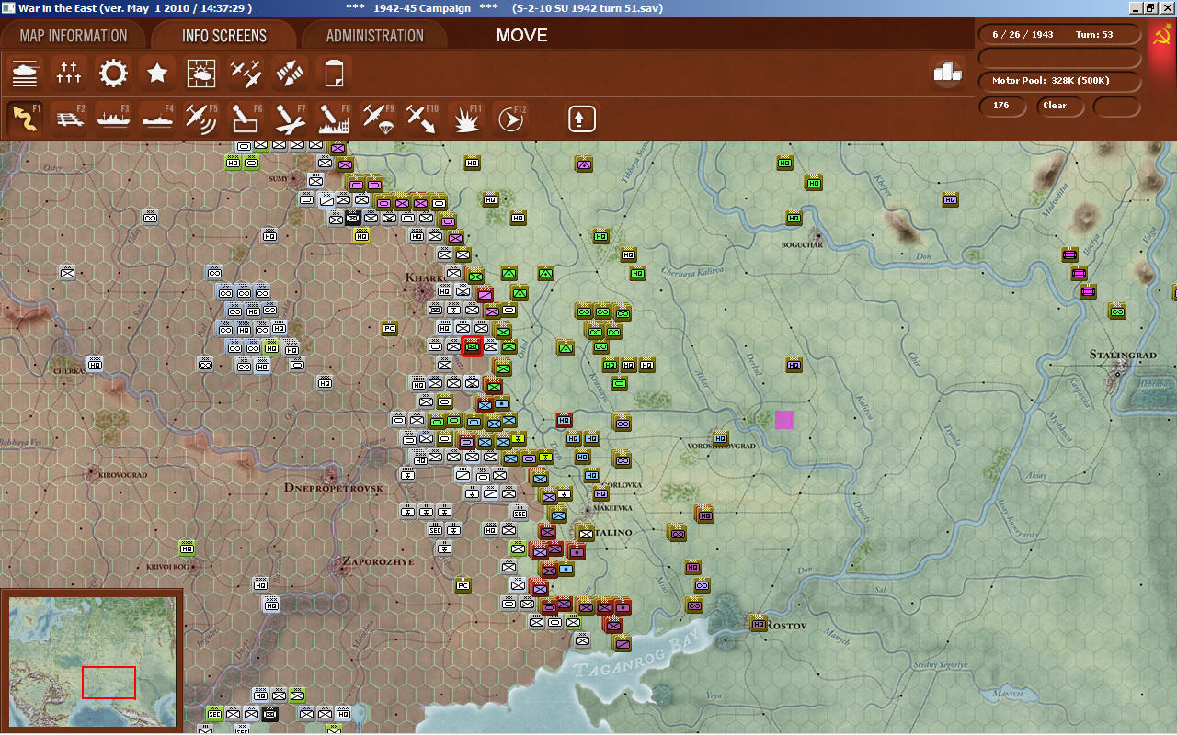
Task: Click the Clear weather indicator
Action: coord(1060,106)
